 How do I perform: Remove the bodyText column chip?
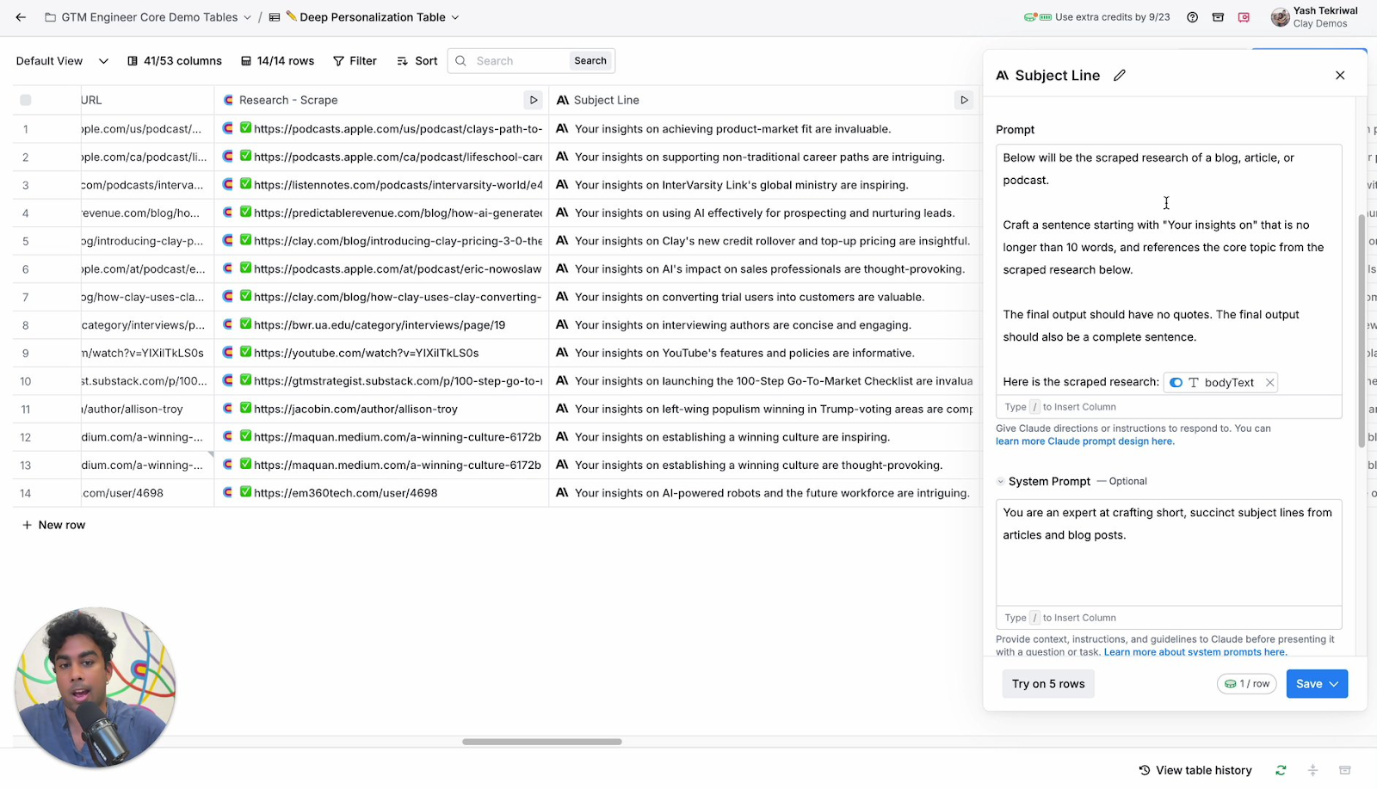coord(1269,383)
